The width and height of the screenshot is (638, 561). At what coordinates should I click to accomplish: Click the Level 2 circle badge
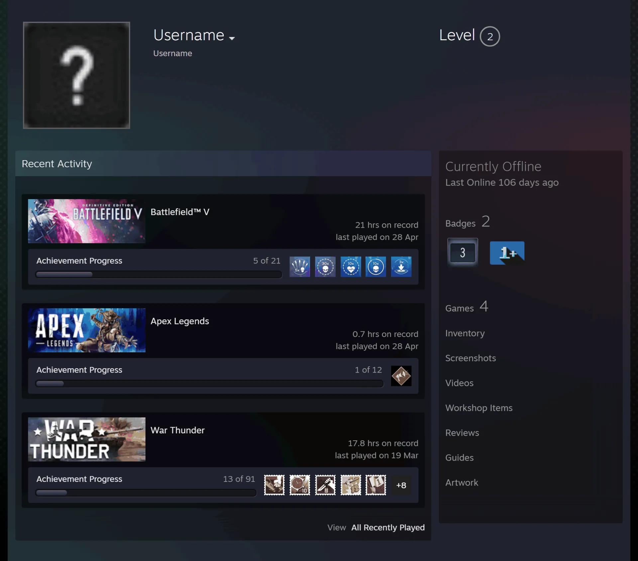coord(489,36)
